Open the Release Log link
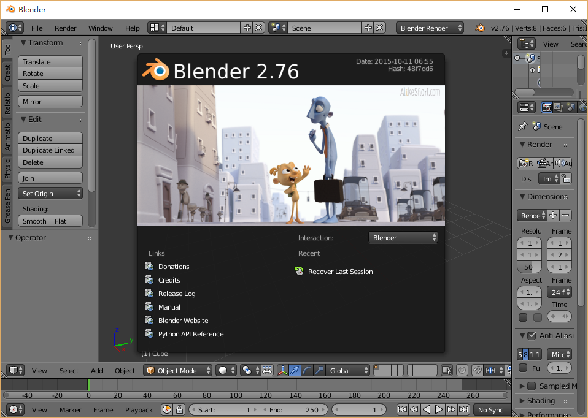 (177, 294)
